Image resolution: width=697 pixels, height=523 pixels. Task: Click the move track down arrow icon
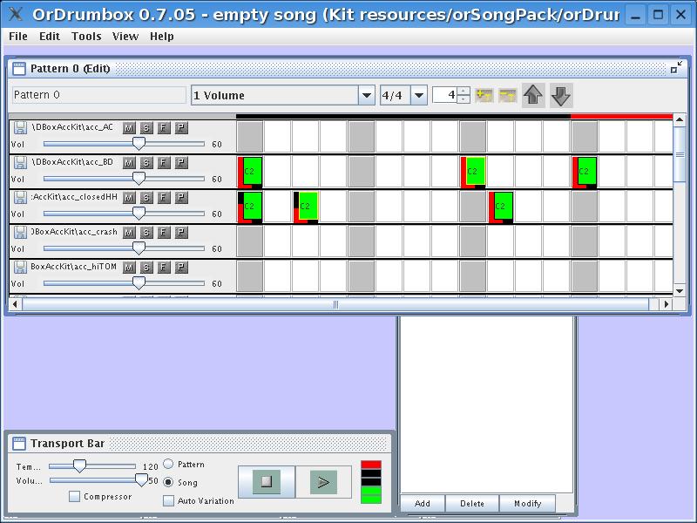pyautogui.click(x=560, y=95)
